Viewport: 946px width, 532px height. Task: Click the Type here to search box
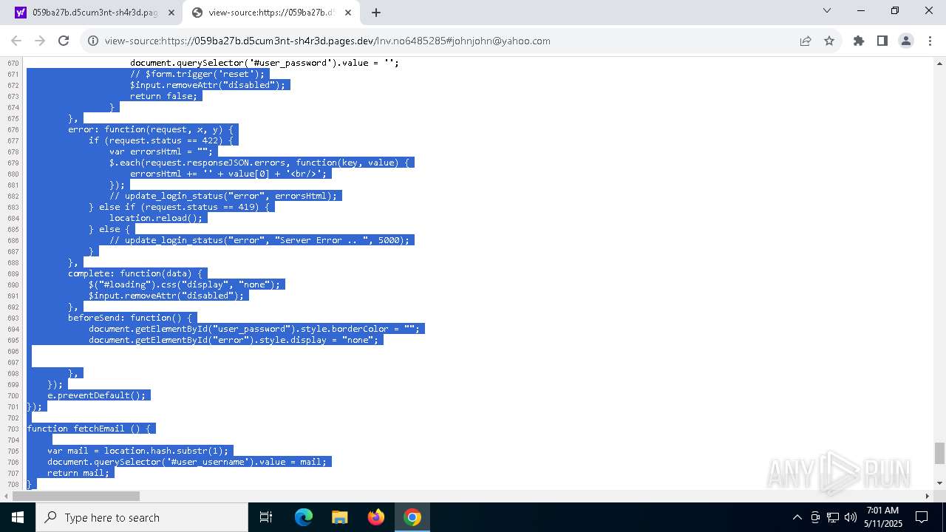(142, 517)
